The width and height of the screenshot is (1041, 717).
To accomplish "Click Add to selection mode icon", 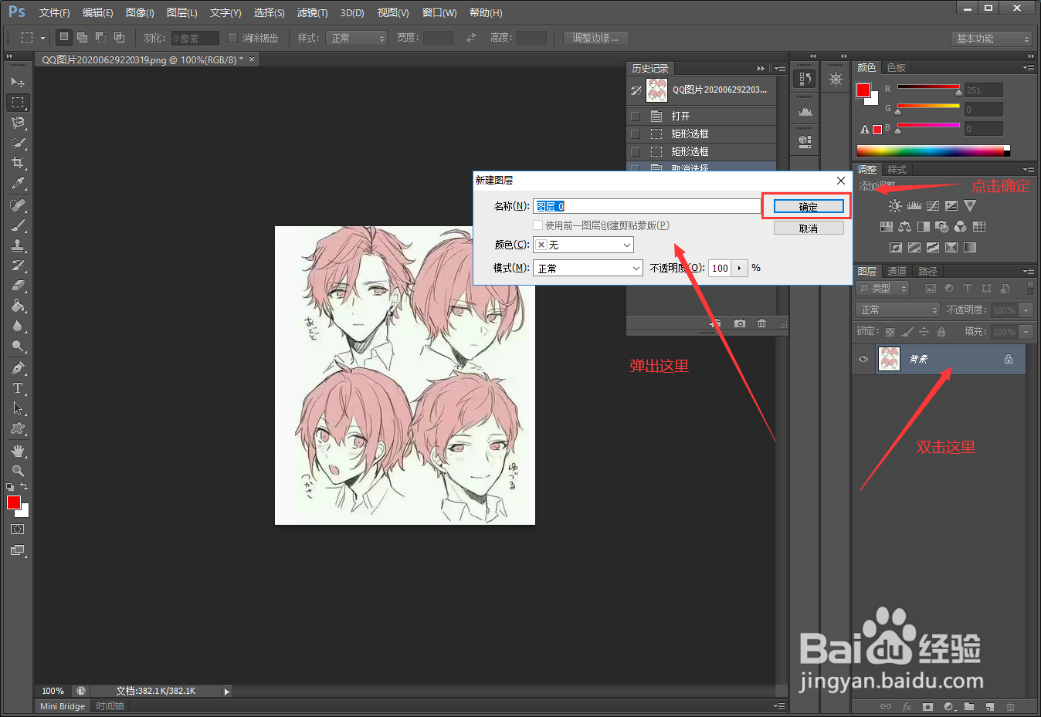I will 82,37.
